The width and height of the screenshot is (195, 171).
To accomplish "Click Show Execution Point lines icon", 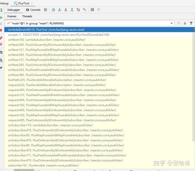I will [45, 10].
